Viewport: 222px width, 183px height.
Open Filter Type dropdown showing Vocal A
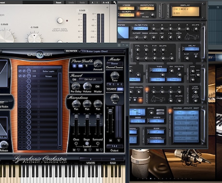coord(140,28)
